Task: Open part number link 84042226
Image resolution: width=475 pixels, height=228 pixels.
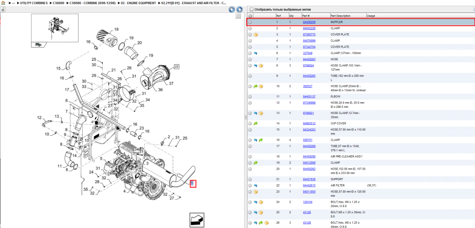Action: (309, 28)
